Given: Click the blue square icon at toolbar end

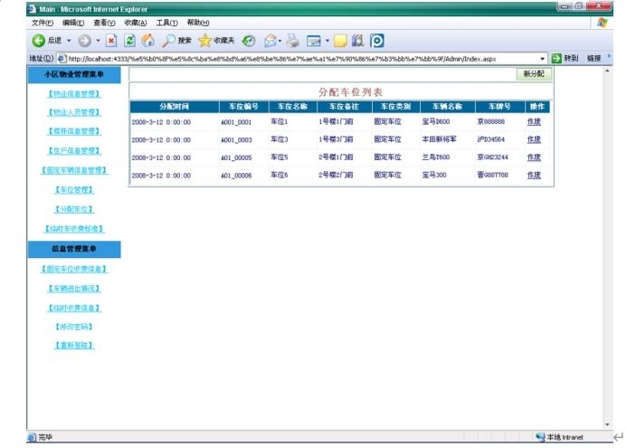Looking at the screenshot, I should click(376, 41).
